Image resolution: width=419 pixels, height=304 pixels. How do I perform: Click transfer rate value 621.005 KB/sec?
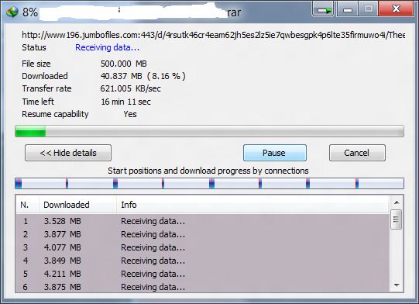pos(130,88)
